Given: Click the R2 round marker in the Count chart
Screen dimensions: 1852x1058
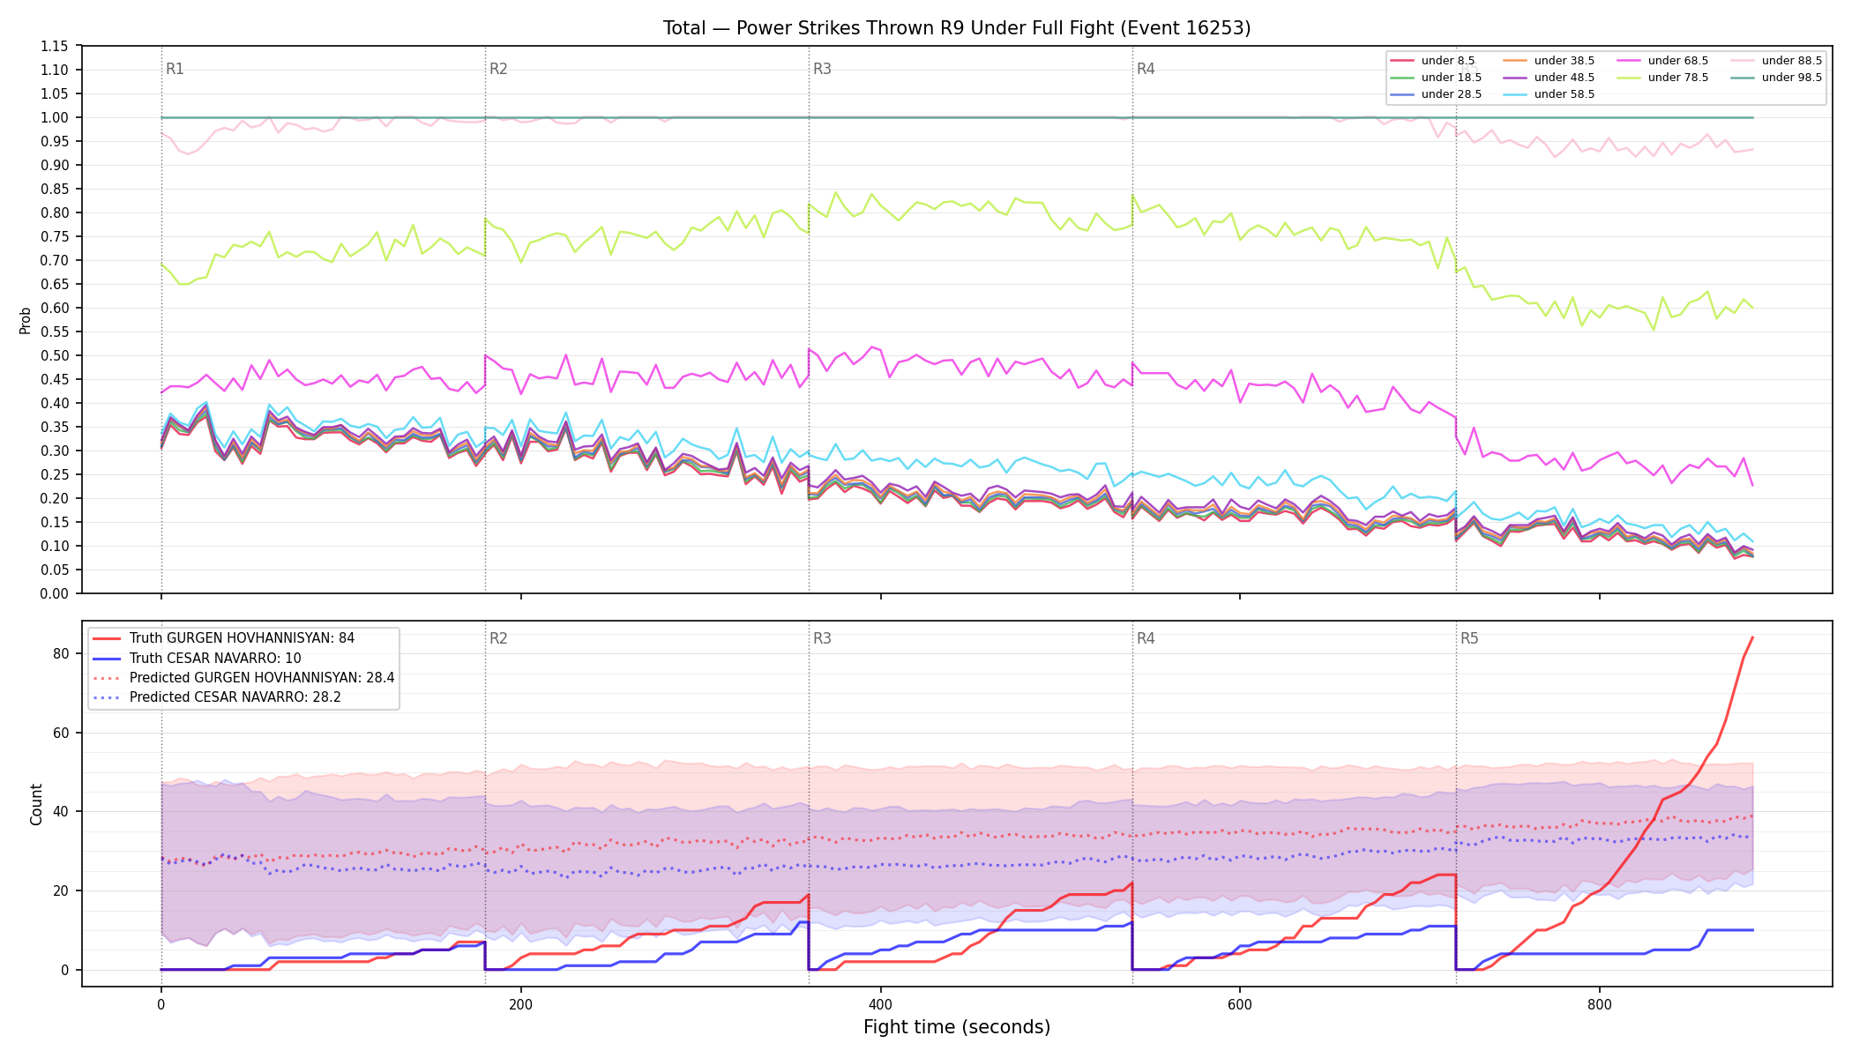Looking at the screenshot, I should pyautogui.click(x=498, y=638).
